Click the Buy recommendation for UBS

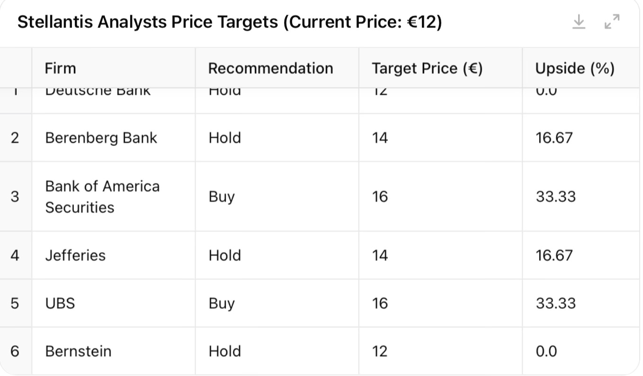[222, 303]
